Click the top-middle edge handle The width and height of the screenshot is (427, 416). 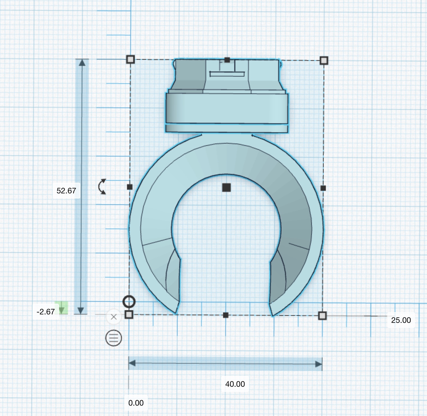pos(227,60)
